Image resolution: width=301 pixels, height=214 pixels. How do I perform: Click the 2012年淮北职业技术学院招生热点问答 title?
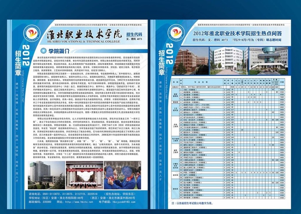(x=237, y=34)
